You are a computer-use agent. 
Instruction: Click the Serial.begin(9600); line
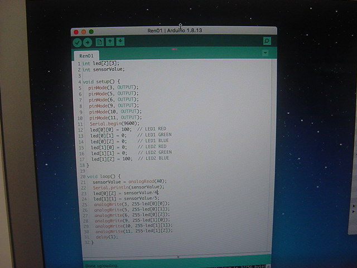[114, 123]
